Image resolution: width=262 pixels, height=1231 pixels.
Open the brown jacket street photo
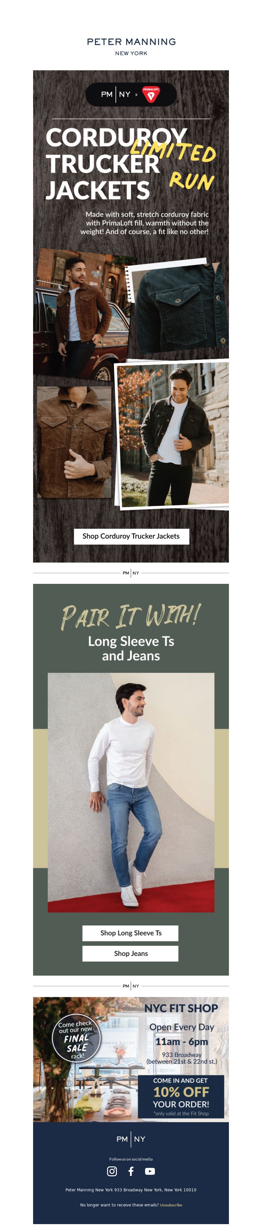pos(80,313)
